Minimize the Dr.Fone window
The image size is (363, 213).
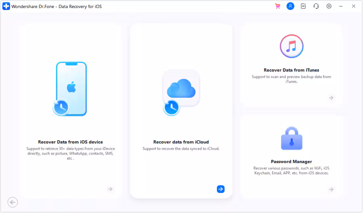point(341,6)
